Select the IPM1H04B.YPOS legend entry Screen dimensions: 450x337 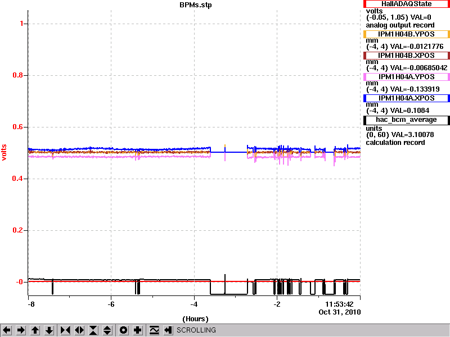click(x=406, y=34)
